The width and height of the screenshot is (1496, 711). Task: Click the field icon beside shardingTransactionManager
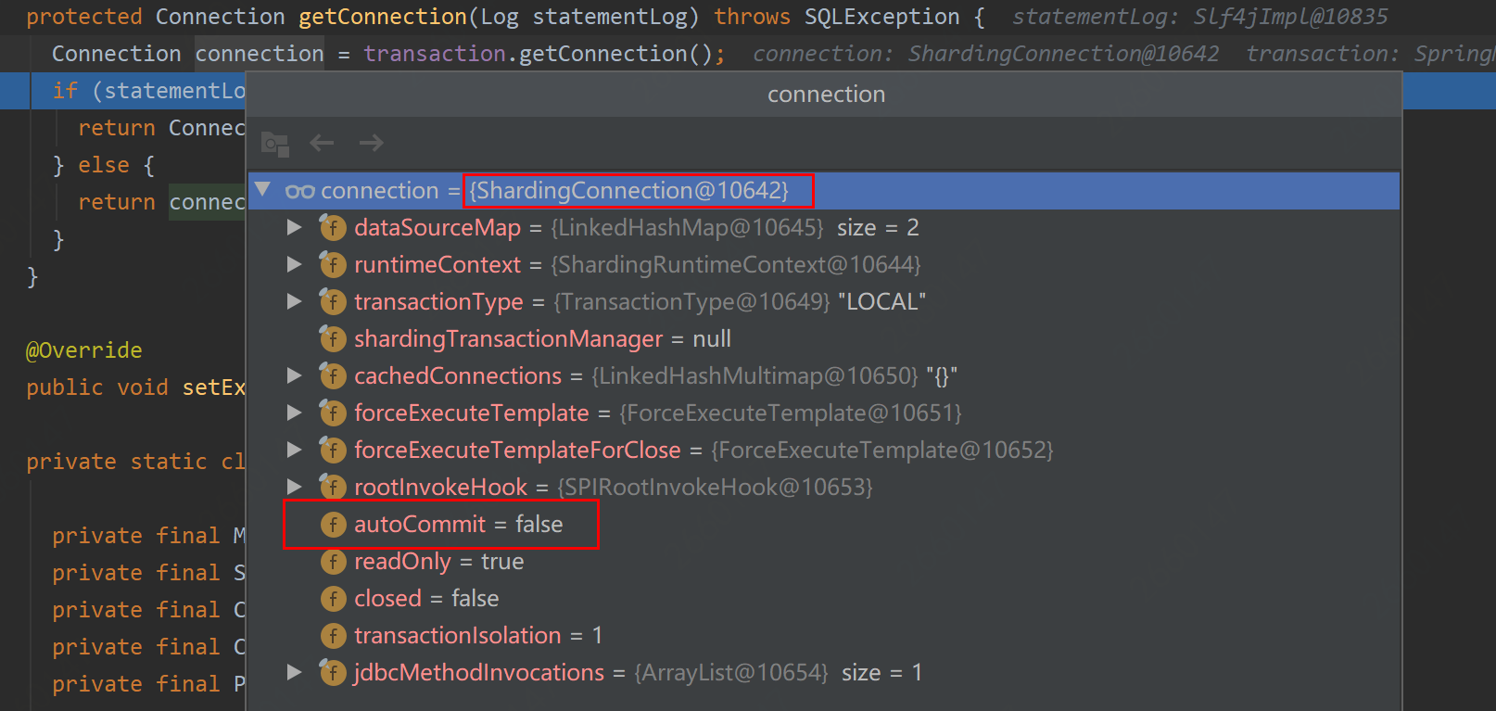[333, 339]
